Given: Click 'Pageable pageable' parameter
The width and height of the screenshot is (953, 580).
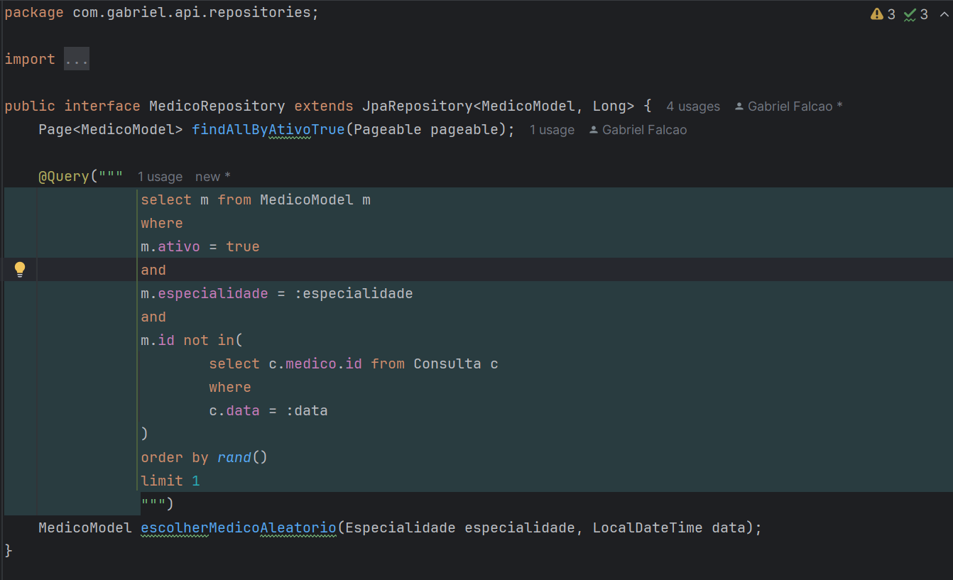Looking at the screenshot, I should pyautogui.click(x=426, y=130).
